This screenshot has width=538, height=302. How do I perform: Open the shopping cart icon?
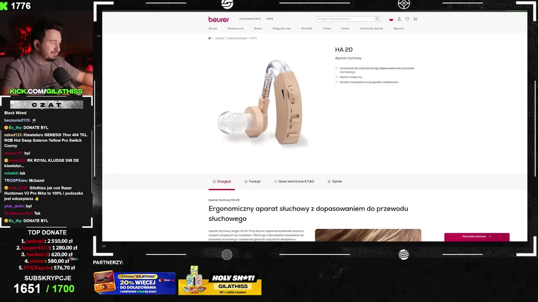[x=415, y=19]
